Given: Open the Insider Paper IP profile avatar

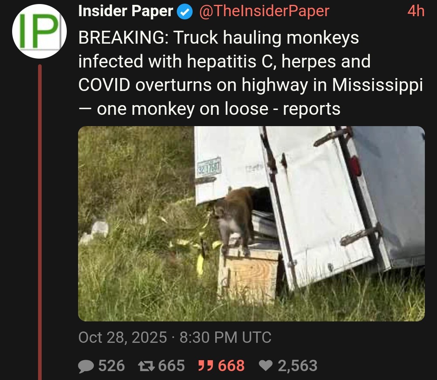Looking at the screenshot, I should click(39, 31).
